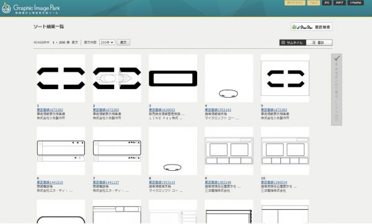Open design registration 1626053 link of item 3
The height and width of the screenshot is (224, 372).
click(x=162, y=110)
